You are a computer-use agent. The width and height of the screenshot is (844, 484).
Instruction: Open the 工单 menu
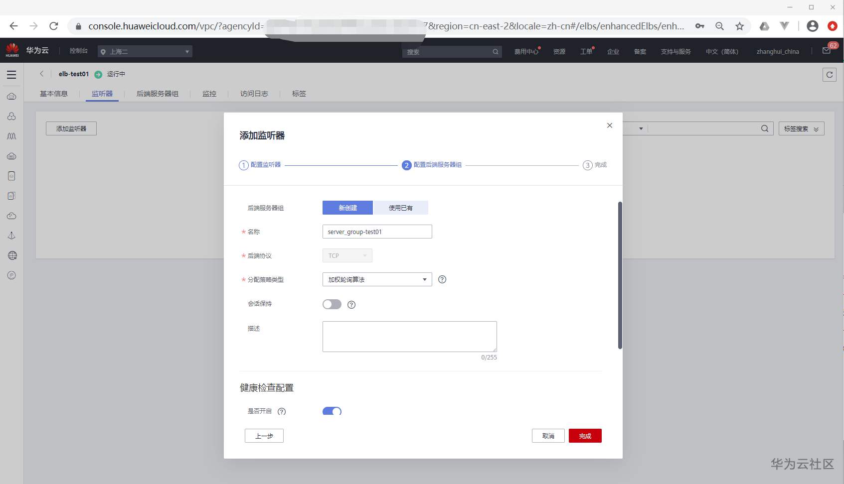coord(587,51)
